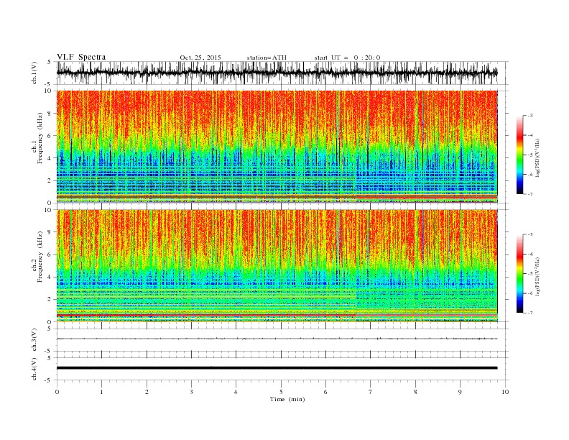Screen dimensions: 569x440
Task: Click the "6" tick on the time axis
Action: click(325, 392)
